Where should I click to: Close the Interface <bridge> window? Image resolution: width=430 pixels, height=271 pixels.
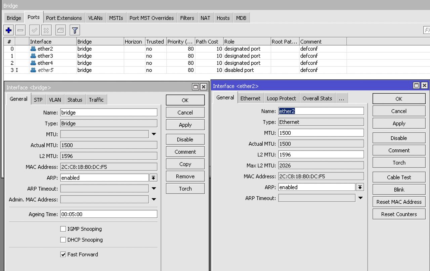click(x=204, y=87)
